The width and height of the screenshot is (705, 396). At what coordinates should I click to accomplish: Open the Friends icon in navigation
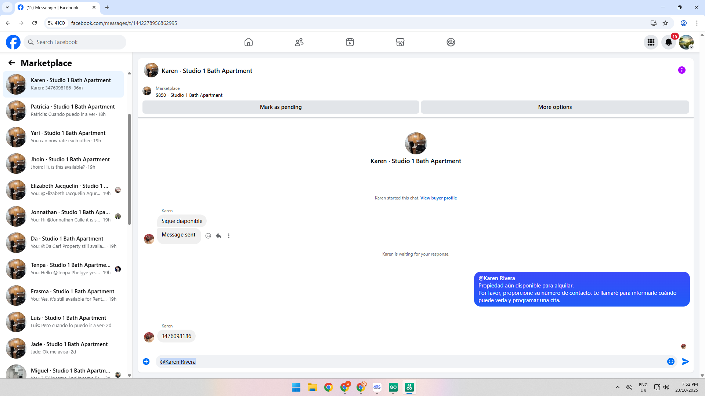[x=299, y=42]
